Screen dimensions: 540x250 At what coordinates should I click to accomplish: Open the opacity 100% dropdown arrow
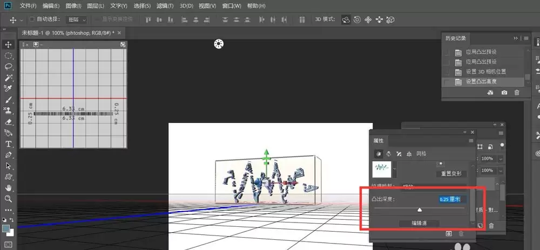tap(501, 158)
